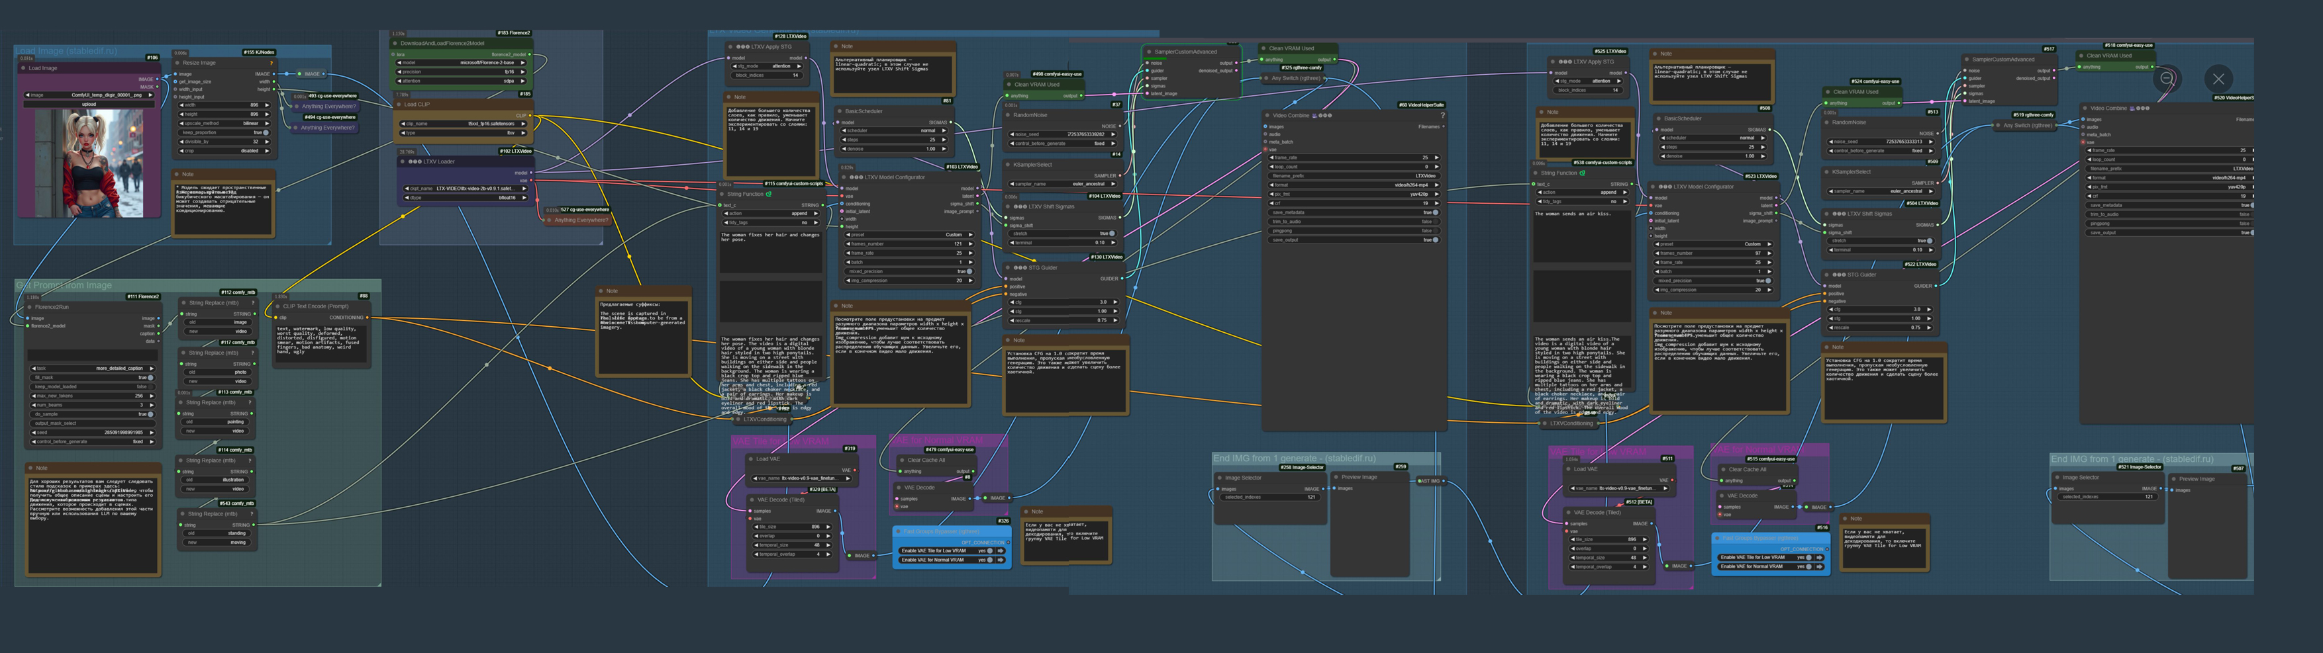Open the precision dropdown in Florence2 model loader
Image resolution: width=2323 pixels, height=653 pixels.
pyautogui.click(x=460, y=72)
